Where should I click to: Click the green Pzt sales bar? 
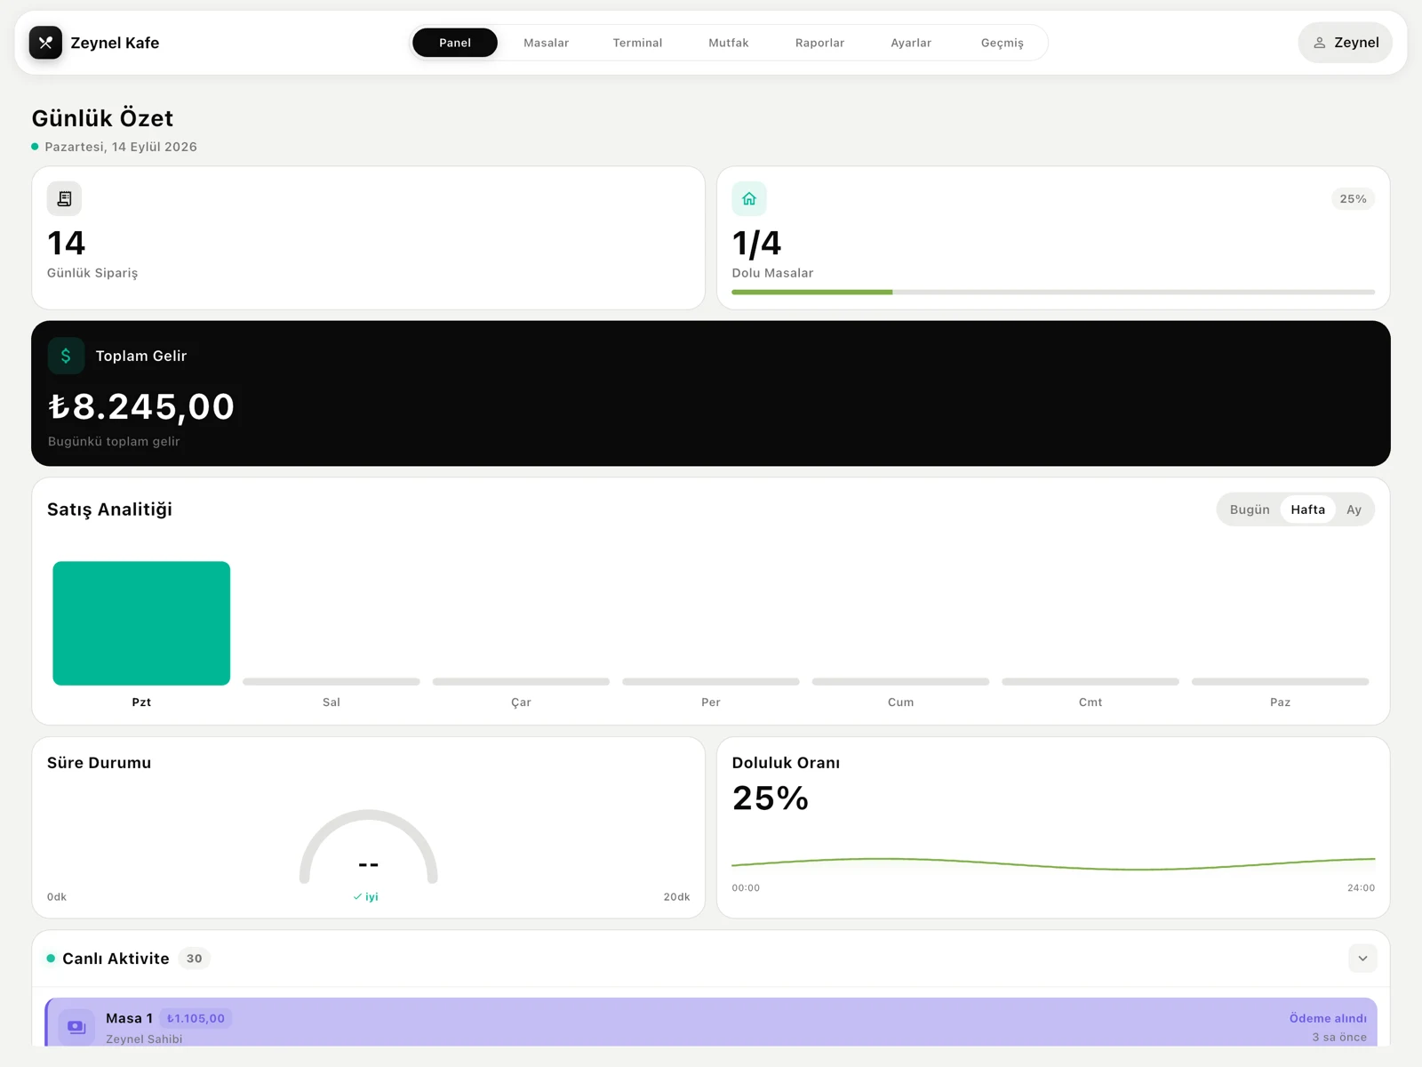click(x=141, y=623)
